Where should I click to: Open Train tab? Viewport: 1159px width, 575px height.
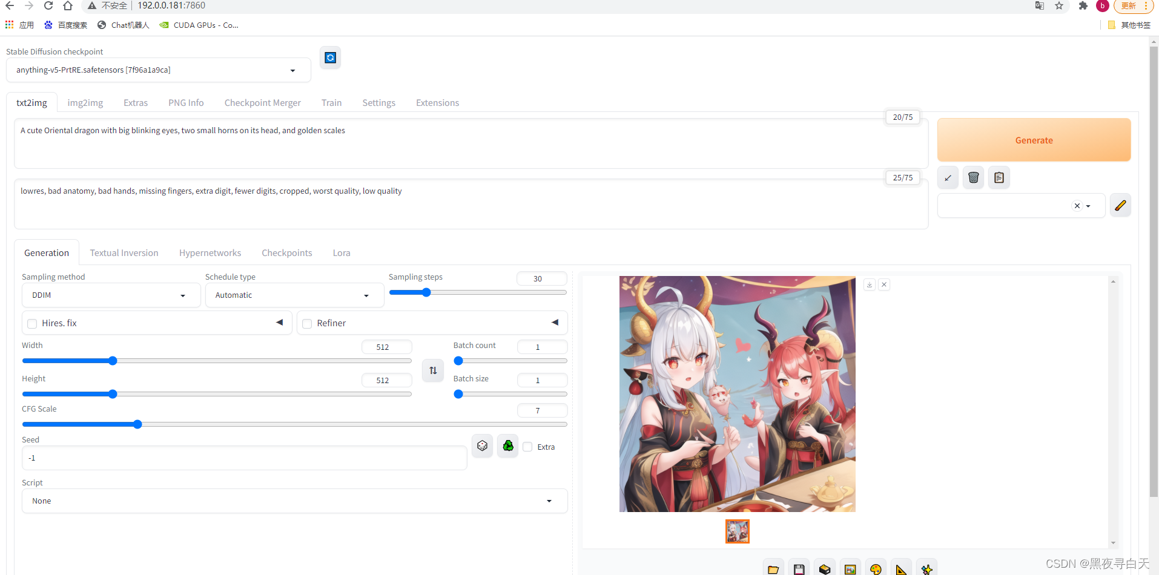point(331,103)
